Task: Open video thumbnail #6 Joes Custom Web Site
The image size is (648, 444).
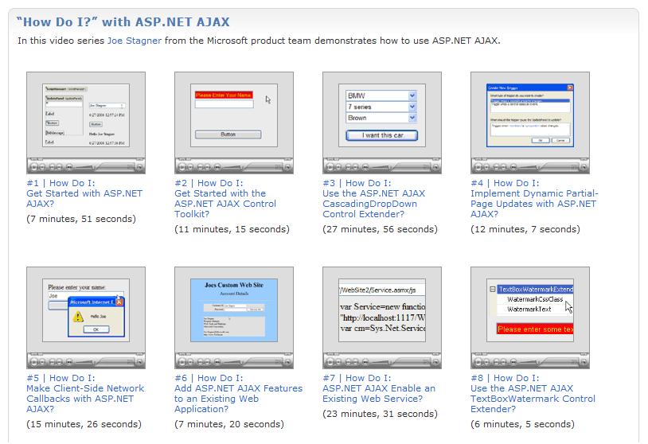Action: [x=234, y=317]
